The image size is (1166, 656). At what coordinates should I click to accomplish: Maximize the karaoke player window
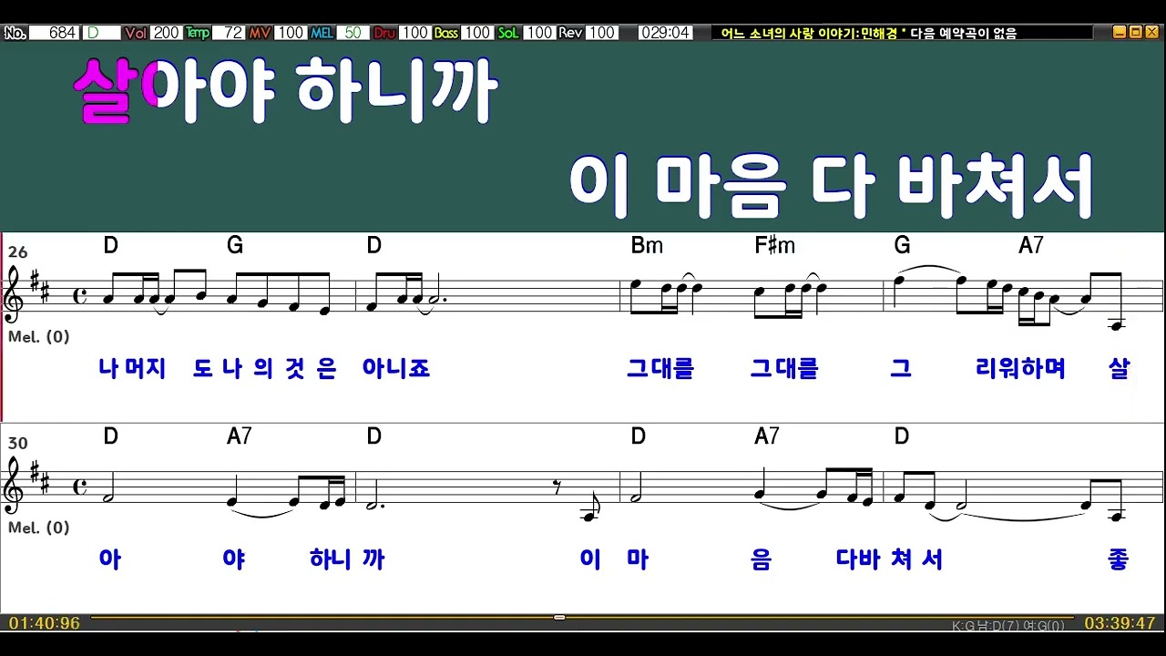tap(1135, 32)
